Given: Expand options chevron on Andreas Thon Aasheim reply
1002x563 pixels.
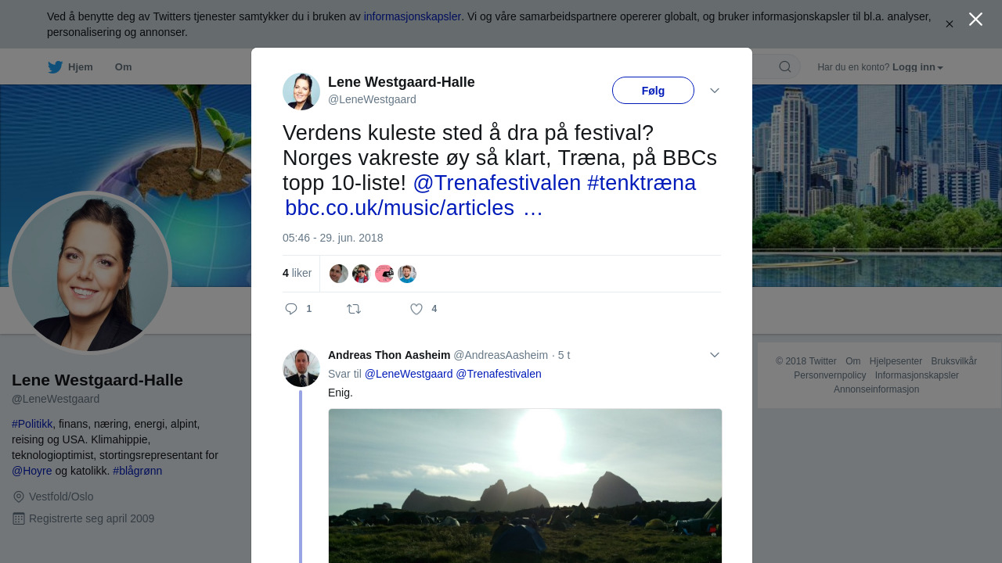Looking at the screenshot, I should click(x=715, y=355).
